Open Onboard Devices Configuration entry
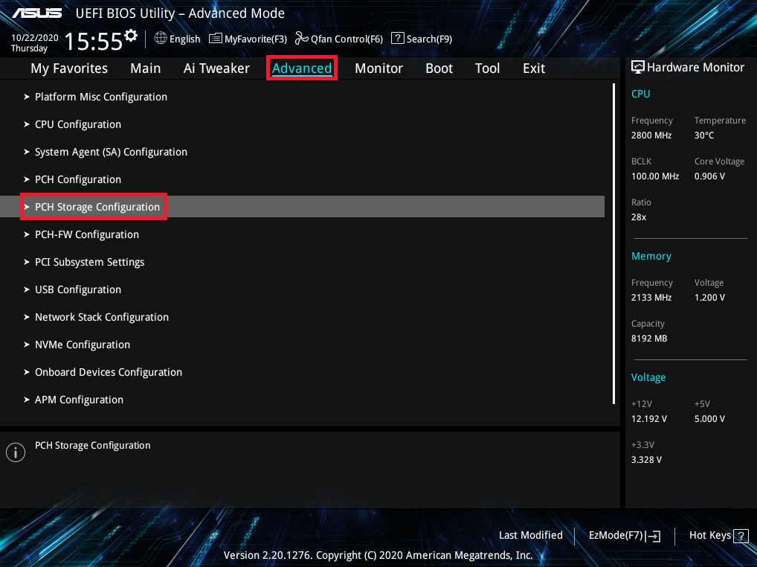757x567 pixels. (108, 372)
